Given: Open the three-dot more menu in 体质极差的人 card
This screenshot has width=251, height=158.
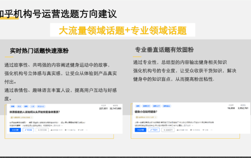Looking at the screenshot, I should coord(87,130).
